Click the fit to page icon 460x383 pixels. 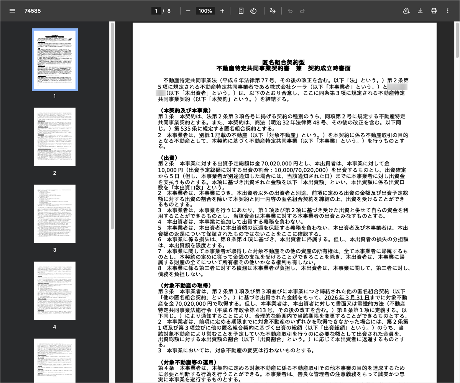pos(241,11)
